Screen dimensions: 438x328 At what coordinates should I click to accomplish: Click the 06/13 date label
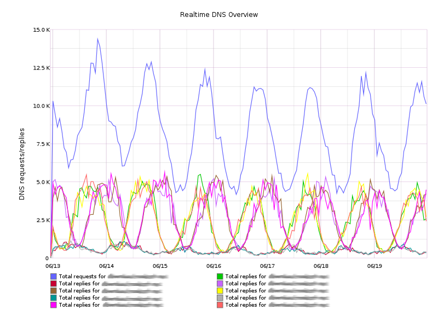coord(53,266)
